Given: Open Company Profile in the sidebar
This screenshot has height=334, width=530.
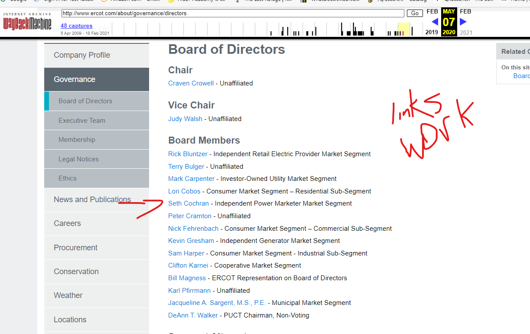Looking at the screenshot, I should pyautogui.click(x=97, y=55).
